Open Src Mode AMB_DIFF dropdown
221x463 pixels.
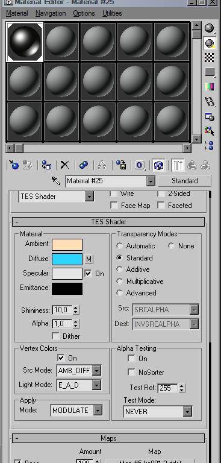coord(96,370)
